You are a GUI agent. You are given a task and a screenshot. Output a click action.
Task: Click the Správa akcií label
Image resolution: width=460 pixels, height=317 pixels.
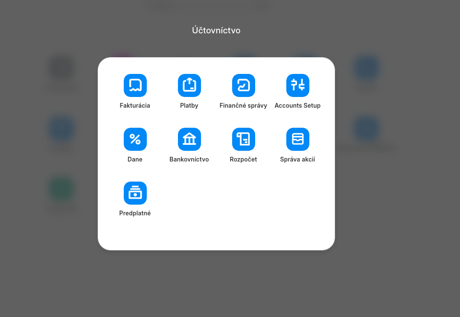(297, 159)
